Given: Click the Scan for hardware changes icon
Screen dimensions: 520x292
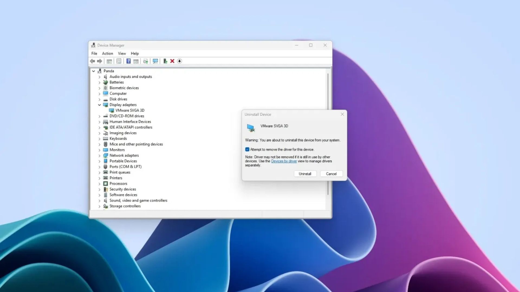Looking at the screenshot, I should [155, 61].
